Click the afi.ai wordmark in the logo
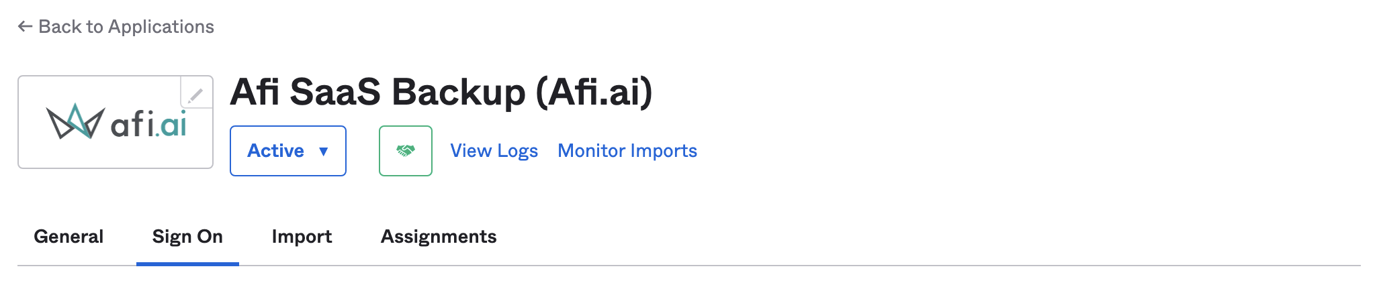The height and width of the screenshot is (283, 1385). 148,125
